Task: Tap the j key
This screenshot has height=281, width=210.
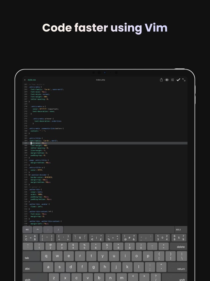Action: 116,267
